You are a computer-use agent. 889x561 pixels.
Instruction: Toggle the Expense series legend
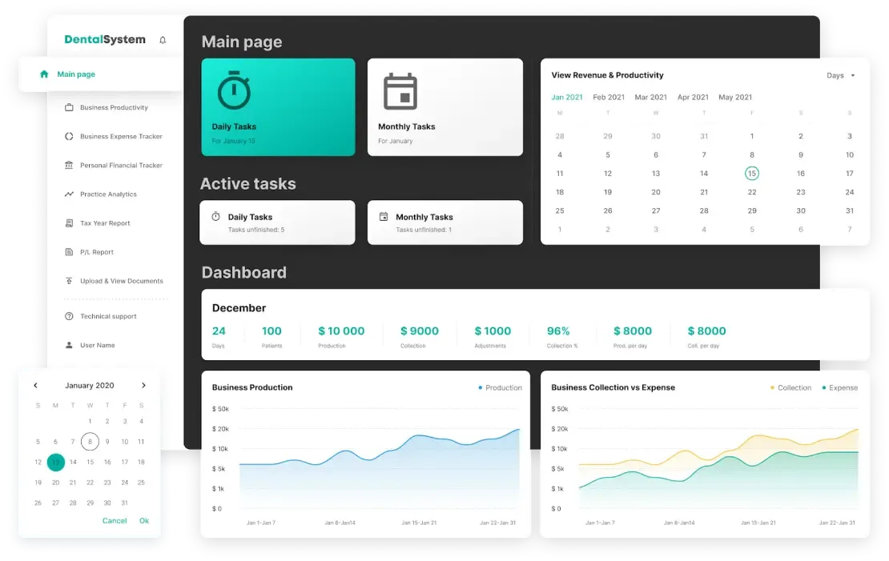pos(839,387)
